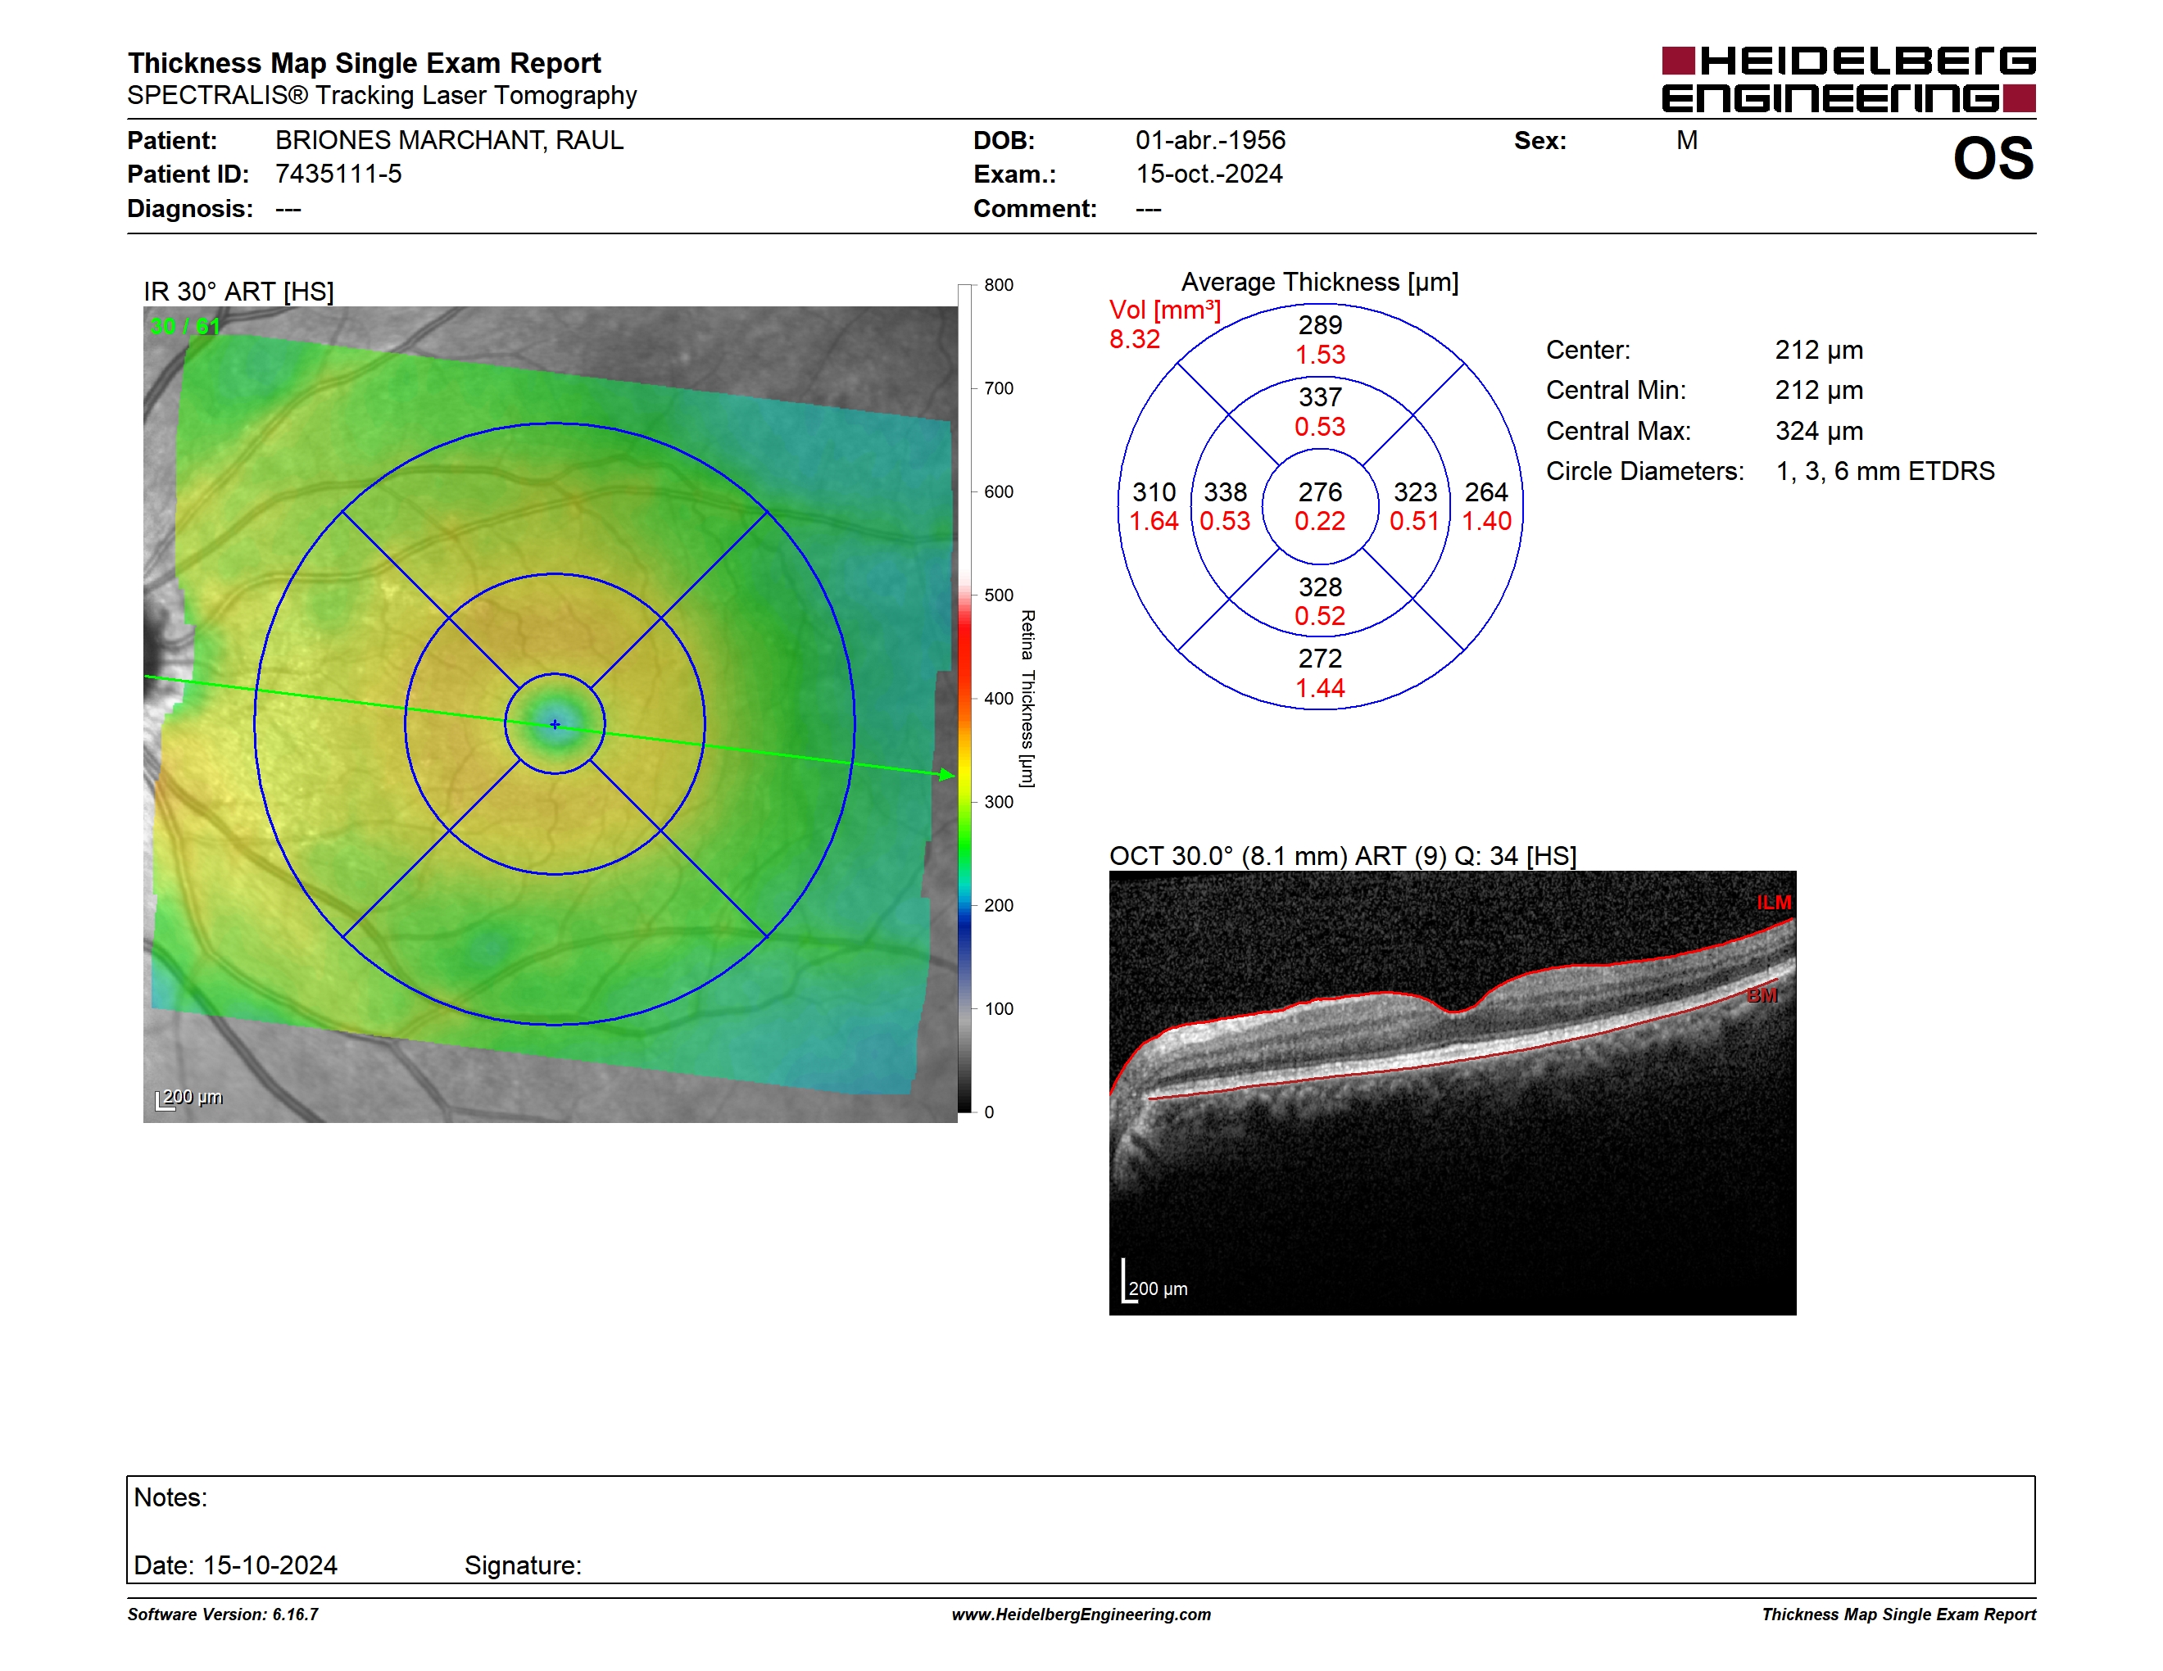Click inner inferior sector value 328
This screenshot has height=1671, width=2163.
1320,587
